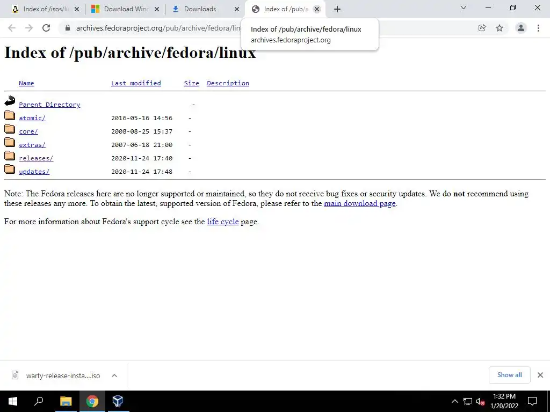Open the atomic/ directory
Image resolution: width=550 pixels, height=412 pixels.
coord(32,118)
